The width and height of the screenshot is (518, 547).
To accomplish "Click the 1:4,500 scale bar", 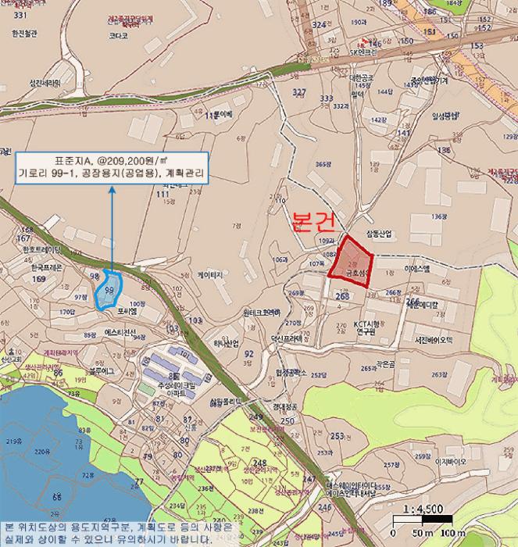I will [423, 520].
